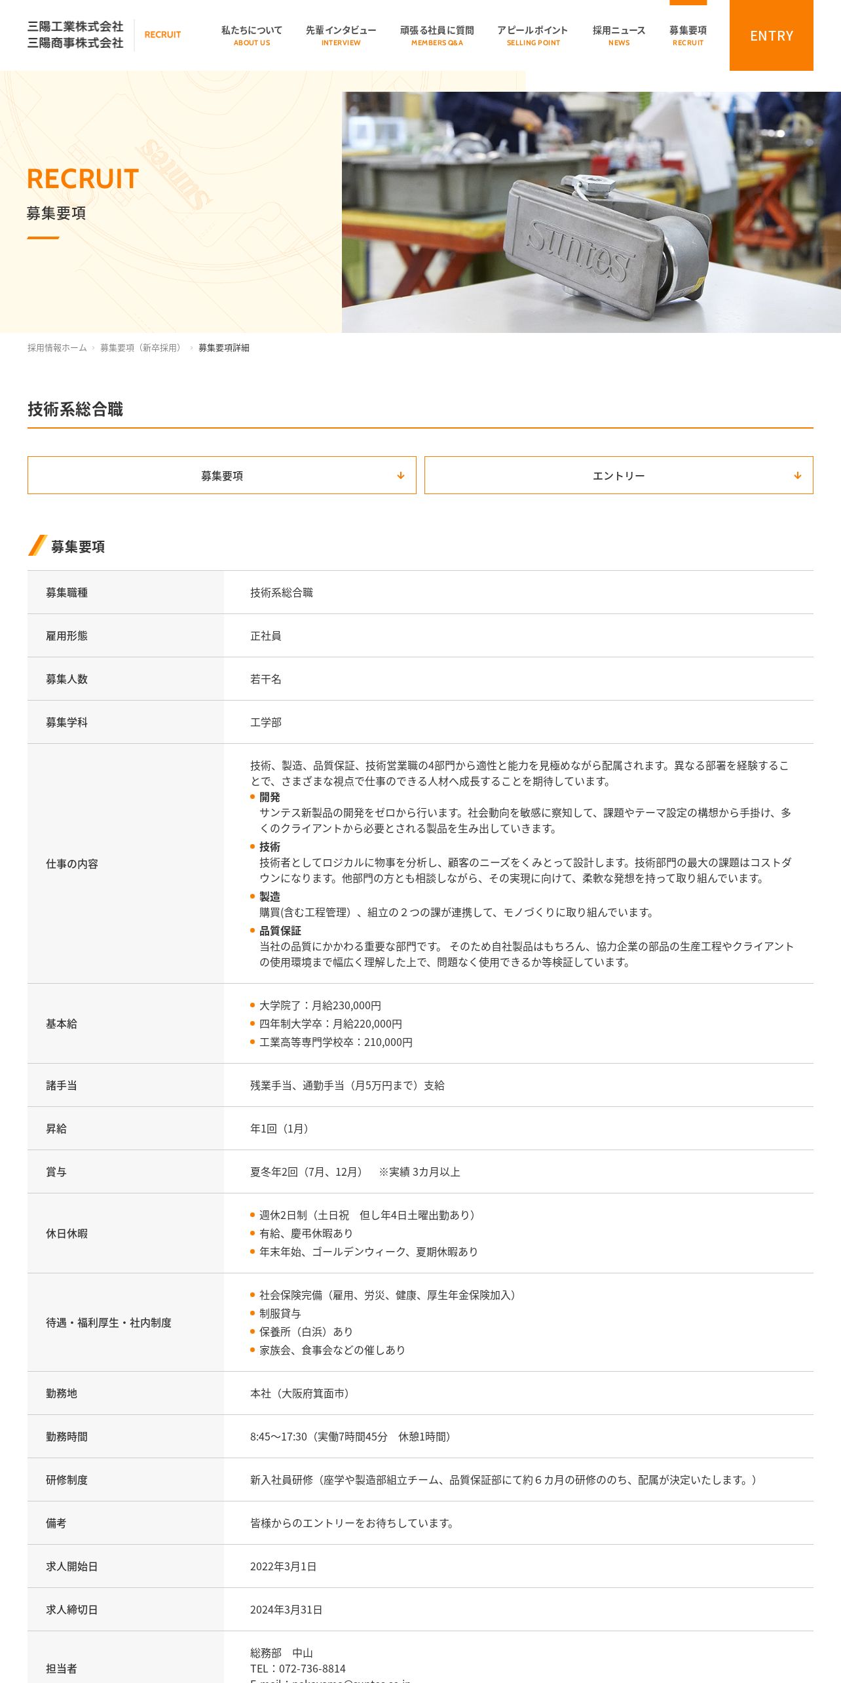The image size is (841, 1683).
Task: Click the Suntes product hero photo
Action: tap(591, 212)
